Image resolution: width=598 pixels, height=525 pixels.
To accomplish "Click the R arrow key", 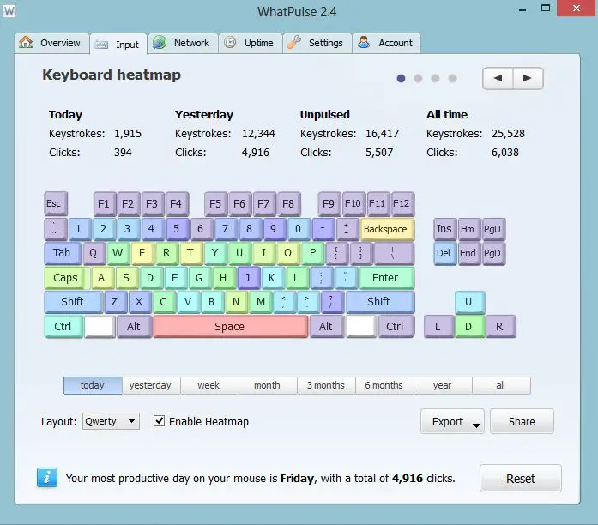I will [x=501, y=327].
